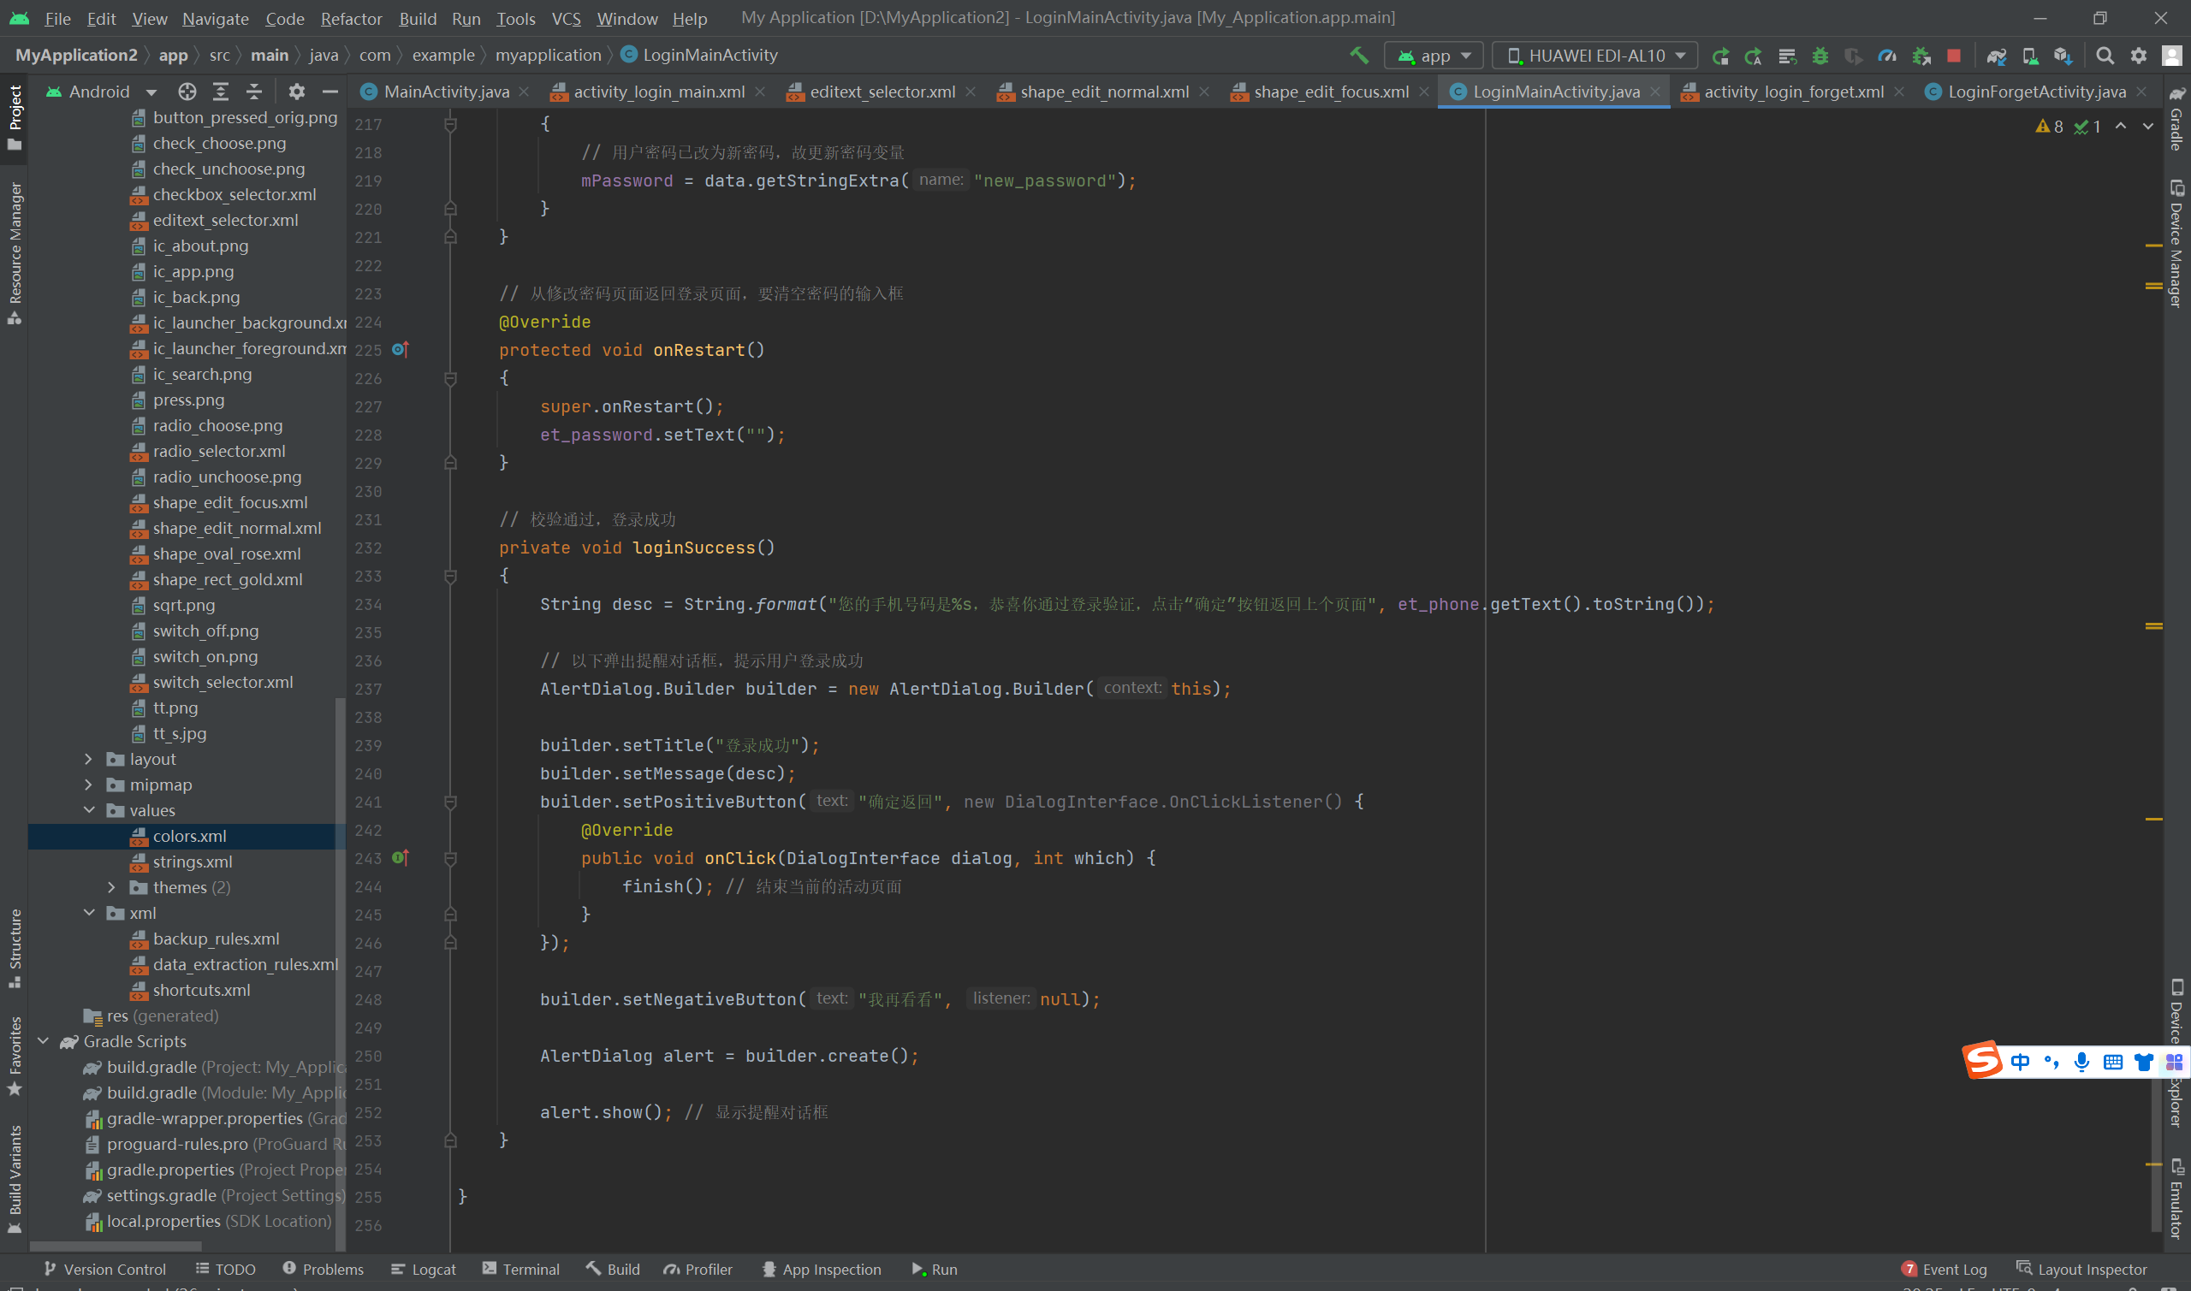Click the Search Everywhere magnifier icon

pyautogui.click(x=2104, y=56)
